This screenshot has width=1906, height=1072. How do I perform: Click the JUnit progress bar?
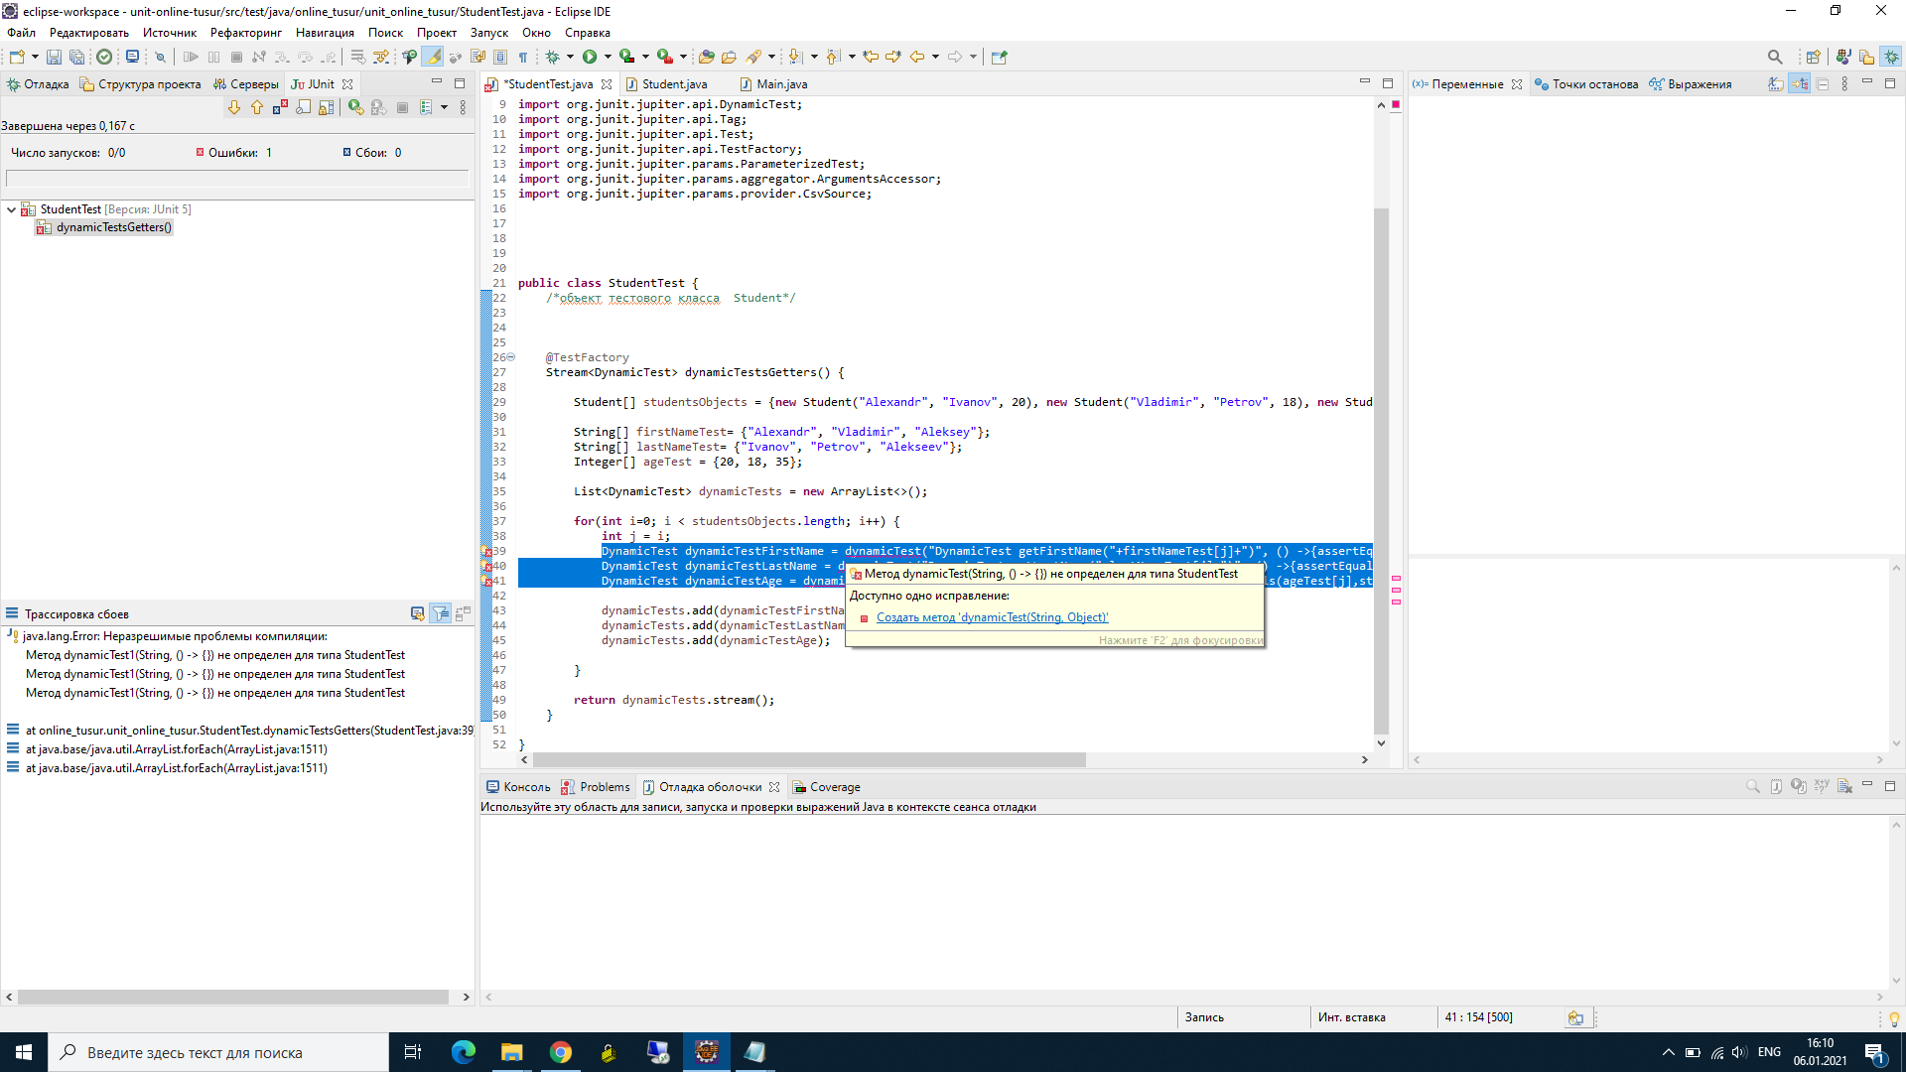[x=237, y=179]
